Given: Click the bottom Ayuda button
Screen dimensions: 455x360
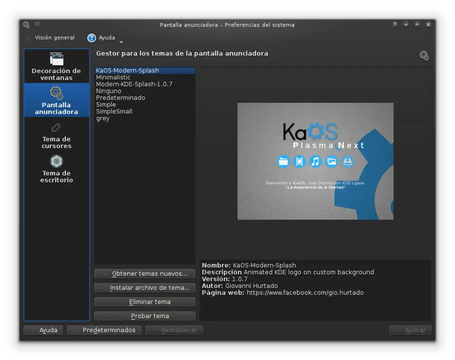Looking at the screenshot, I should pyautogui.click(x=43, y=330).
